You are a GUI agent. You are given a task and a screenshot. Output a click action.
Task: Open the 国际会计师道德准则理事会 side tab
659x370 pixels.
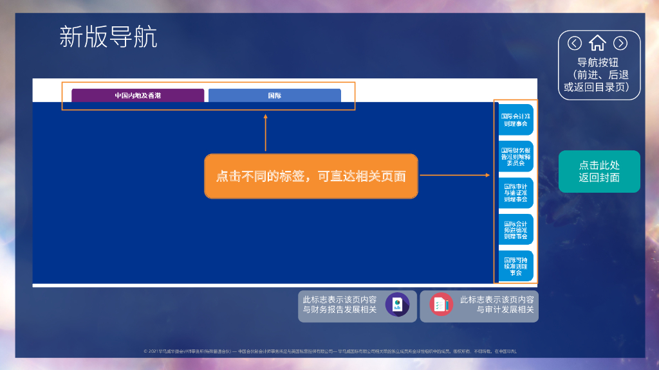[x=515, y=229]
